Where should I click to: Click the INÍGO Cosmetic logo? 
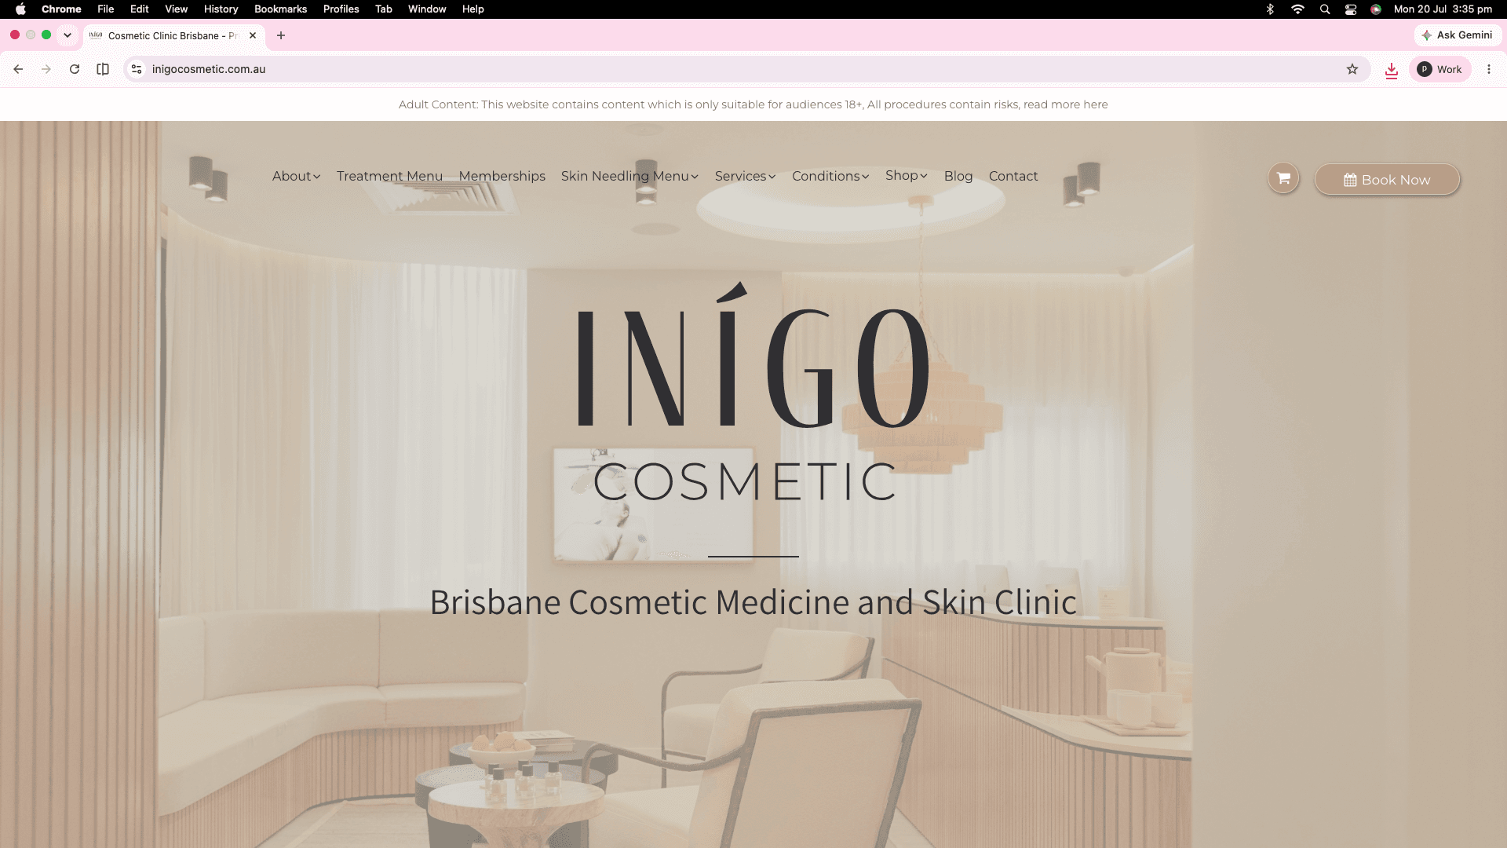click(x=753, y=393)
